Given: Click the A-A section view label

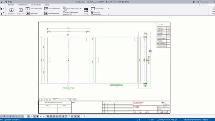Looking at the screenshot, I should [x=145, y=85].
